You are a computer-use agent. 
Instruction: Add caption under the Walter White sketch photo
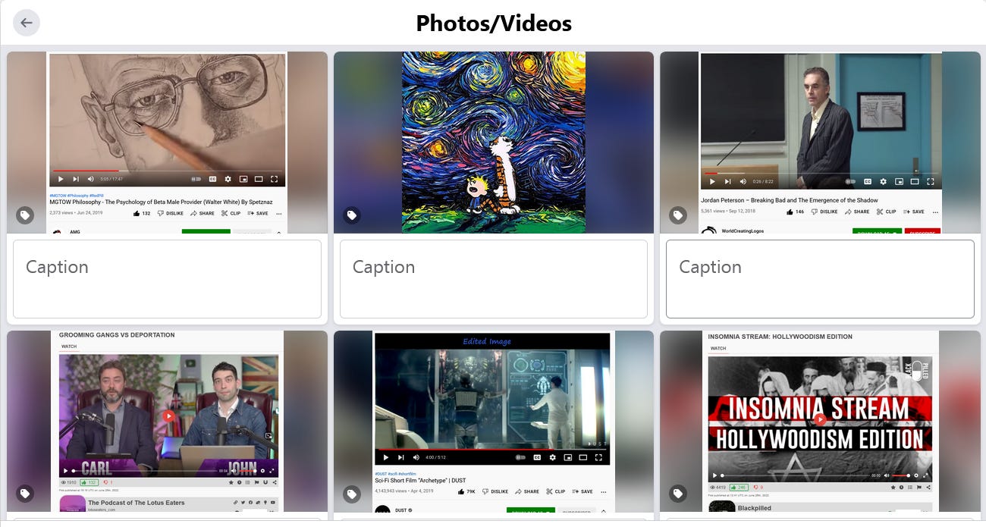pos(167,279)
